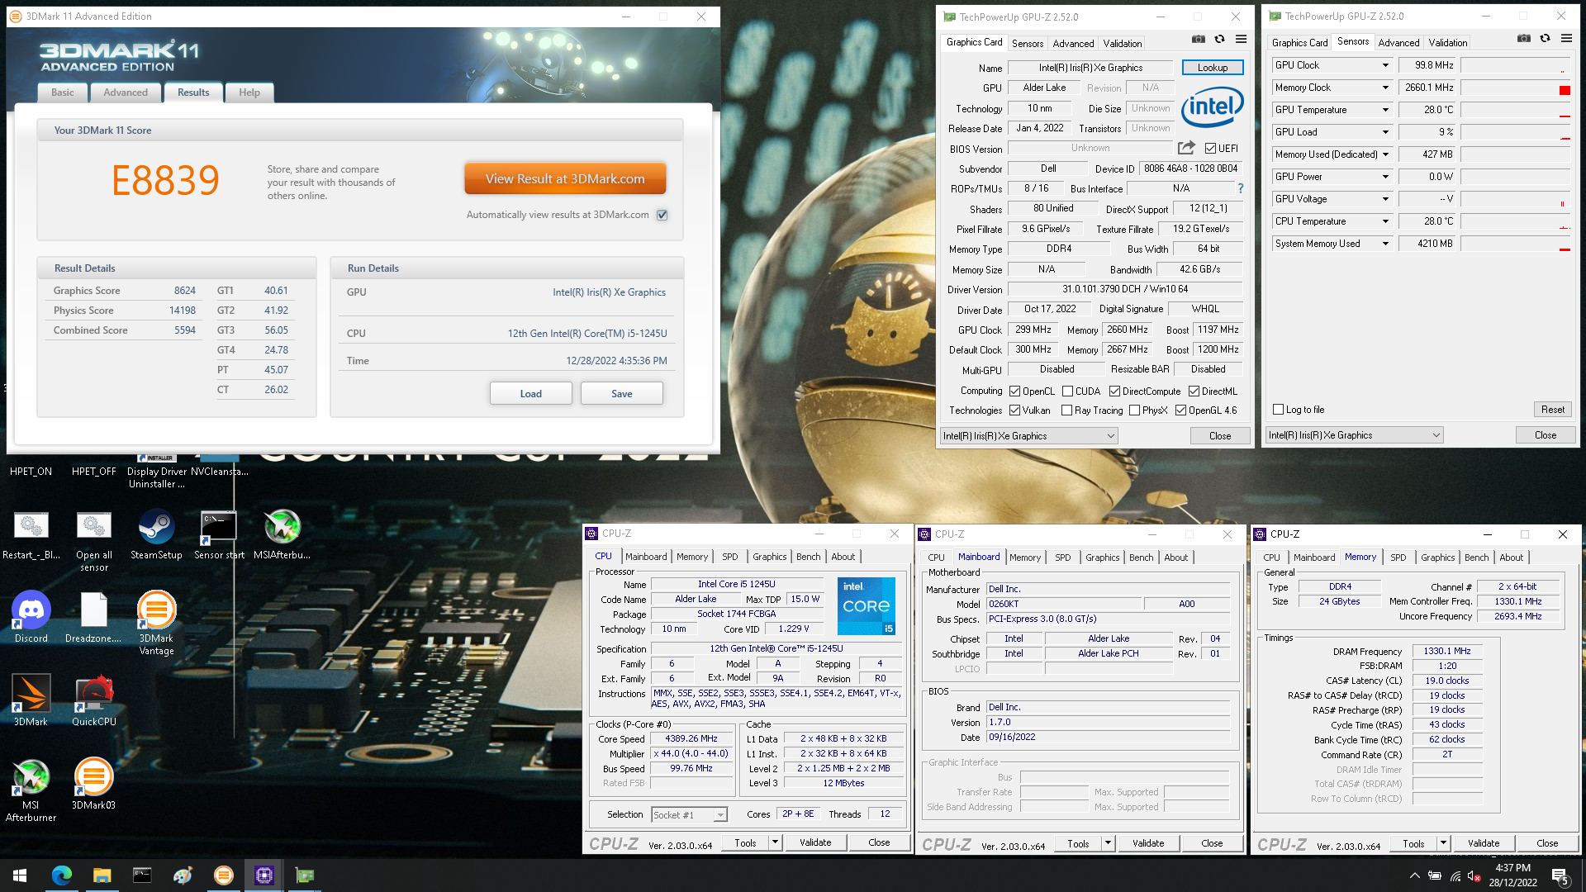Toggle the OpenCL checkbox in GPU-Z
The image size is (1586, 892).
pos(1014,391)
